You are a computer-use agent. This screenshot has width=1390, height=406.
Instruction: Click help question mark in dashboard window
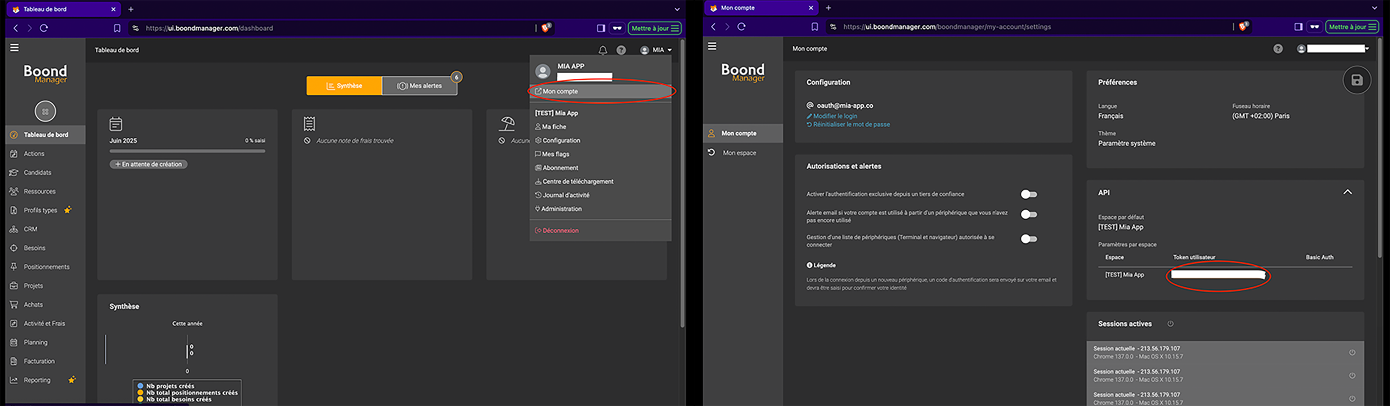[622, 50]
